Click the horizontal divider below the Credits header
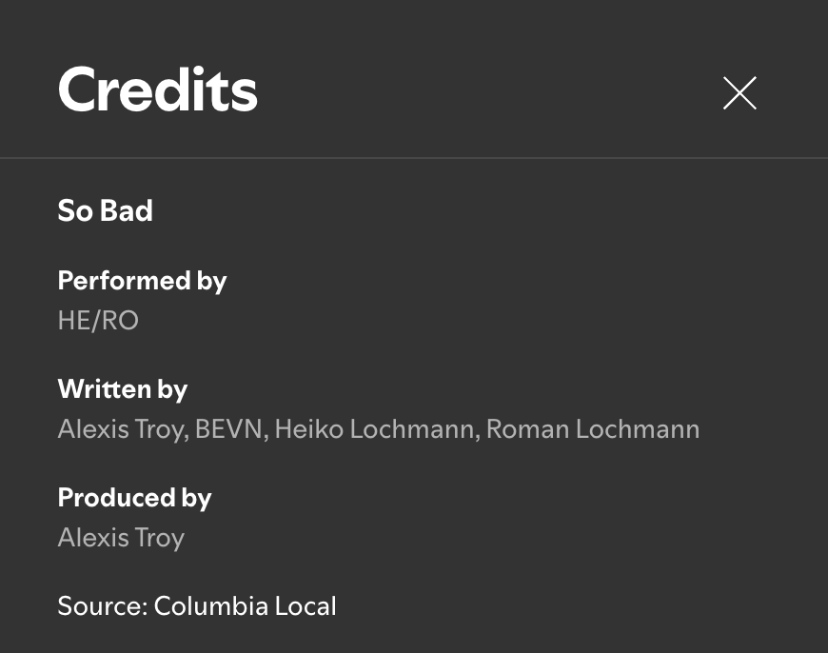Image resolution: width=828 pixels, height=653 pixels. coord(414,157)
